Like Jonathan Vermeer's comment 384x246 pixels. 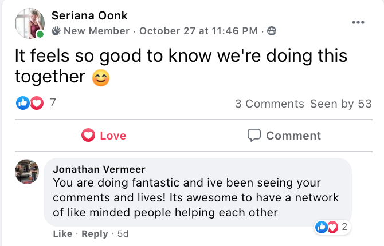click(x=62, y=233)
